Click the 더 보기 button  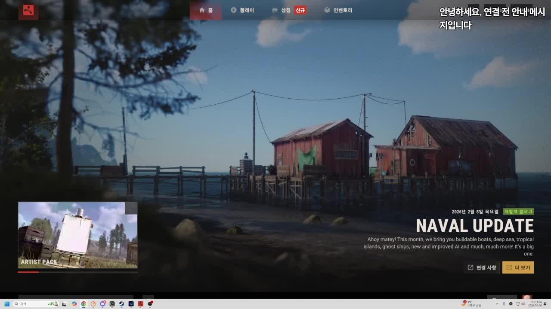[518, 267]
